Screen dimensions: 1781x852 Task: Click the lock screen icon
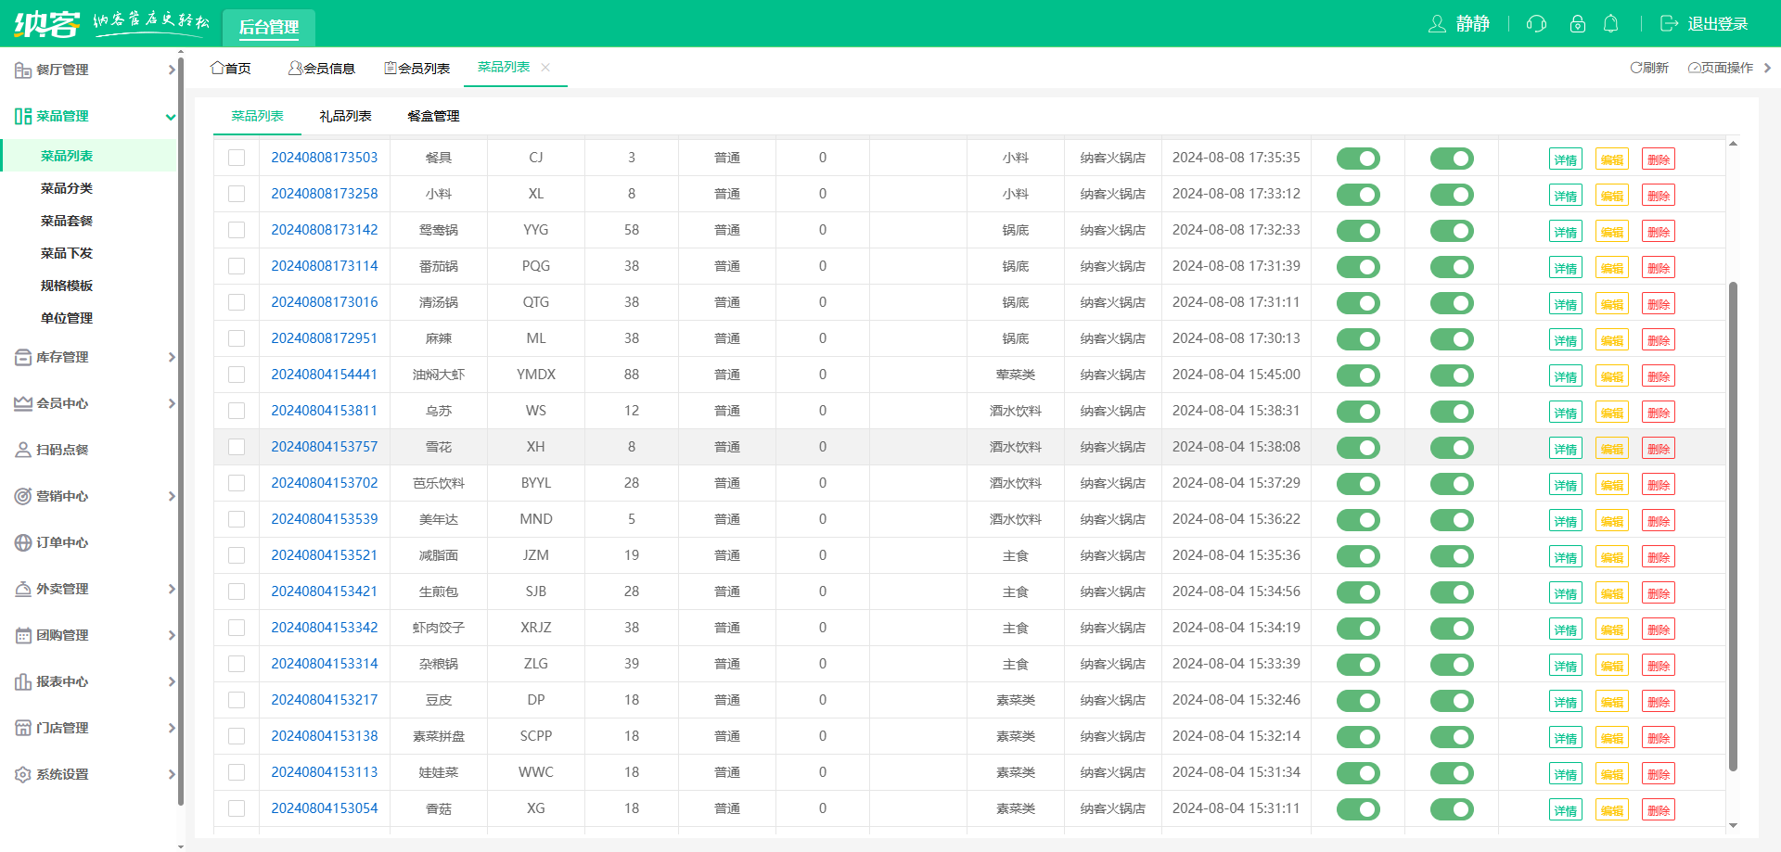coord(1577,24)
